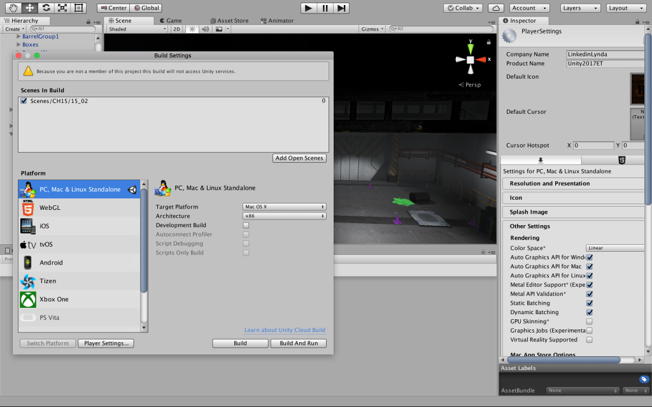The image size is (652, 407).
Task: Open scene effects image icon
Action: 219,29
